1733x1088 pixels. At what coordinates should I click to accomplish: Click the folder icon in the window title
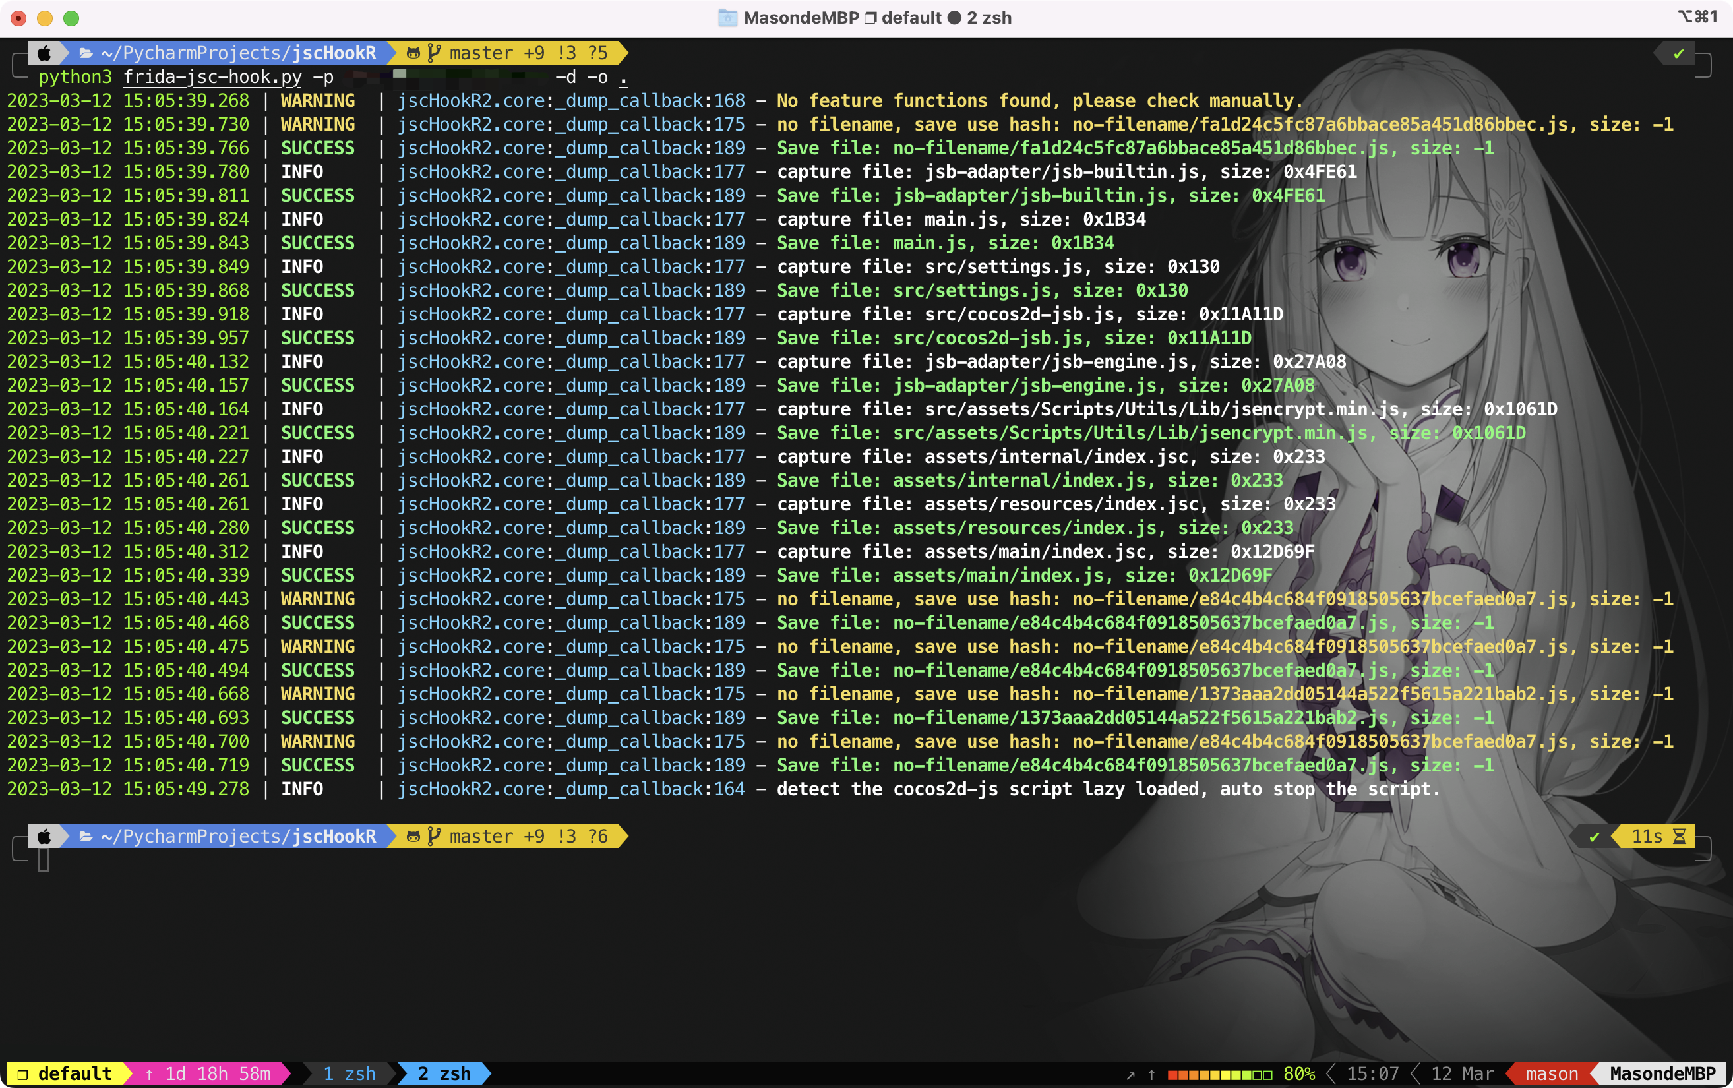(x=727, y=17)
